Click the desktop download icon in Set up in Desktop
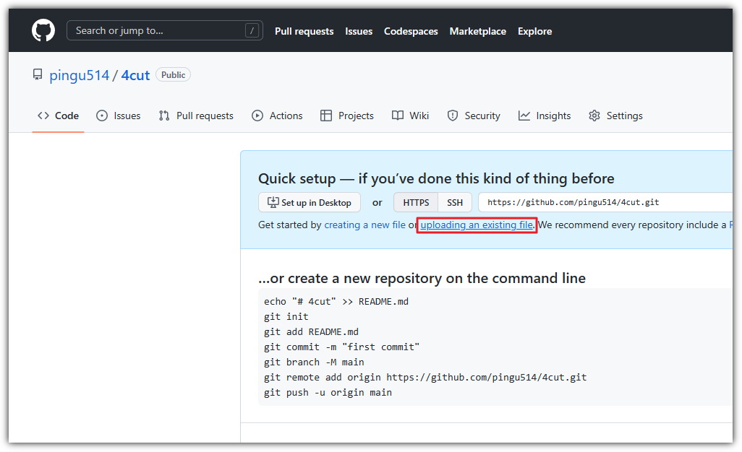 [273, 202]
